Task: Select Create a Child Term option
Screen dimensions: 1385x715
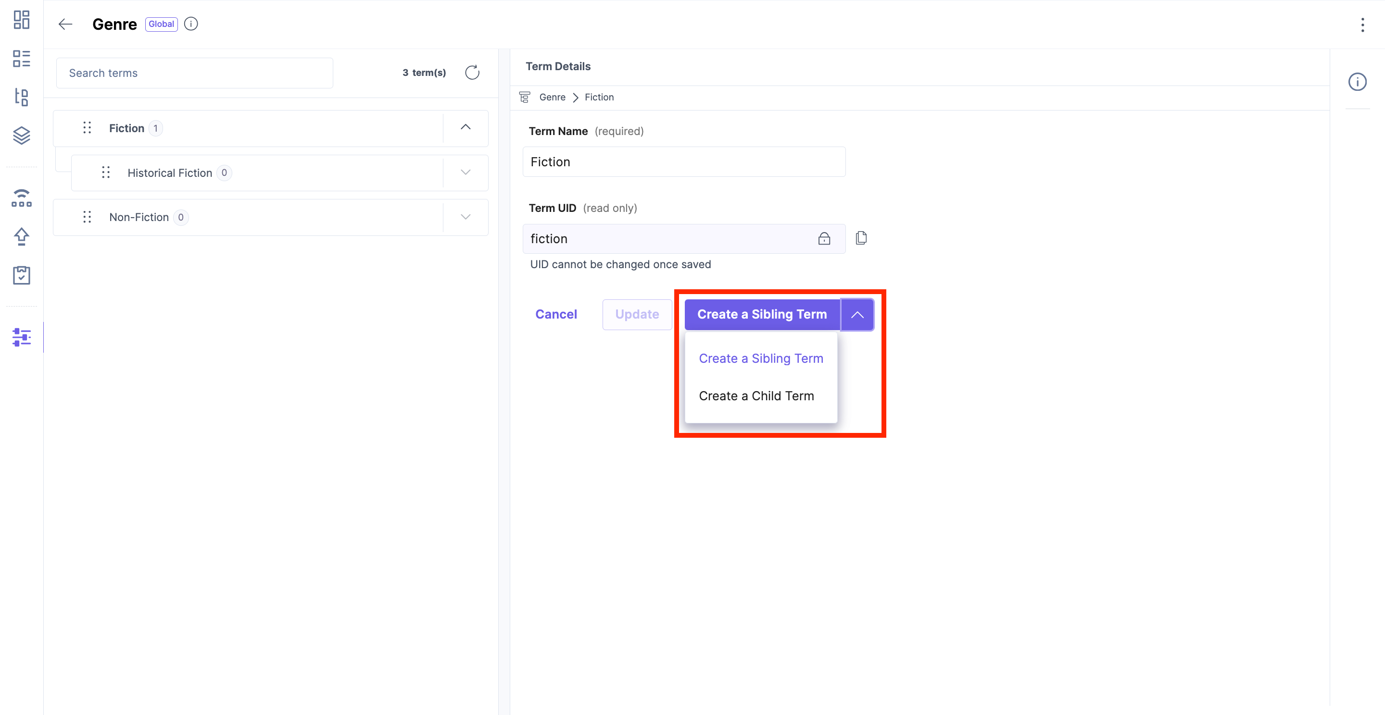Action: pyautogui.click(x=756, y=396)
